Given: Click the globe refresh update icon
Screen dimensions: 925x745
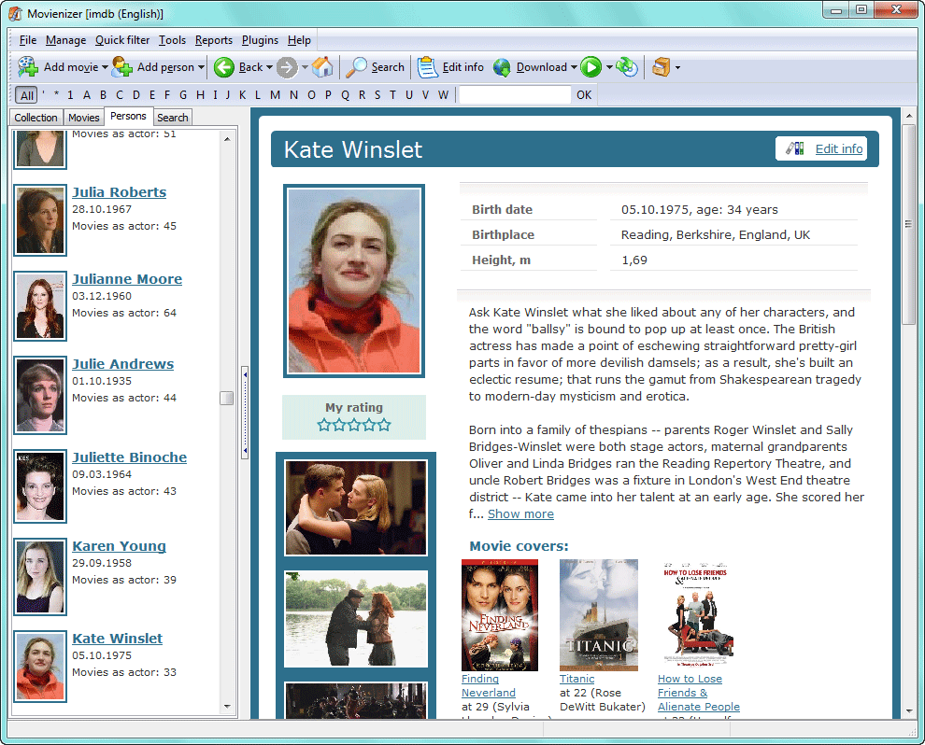Looking at the screenshot, I should (627, 67).
